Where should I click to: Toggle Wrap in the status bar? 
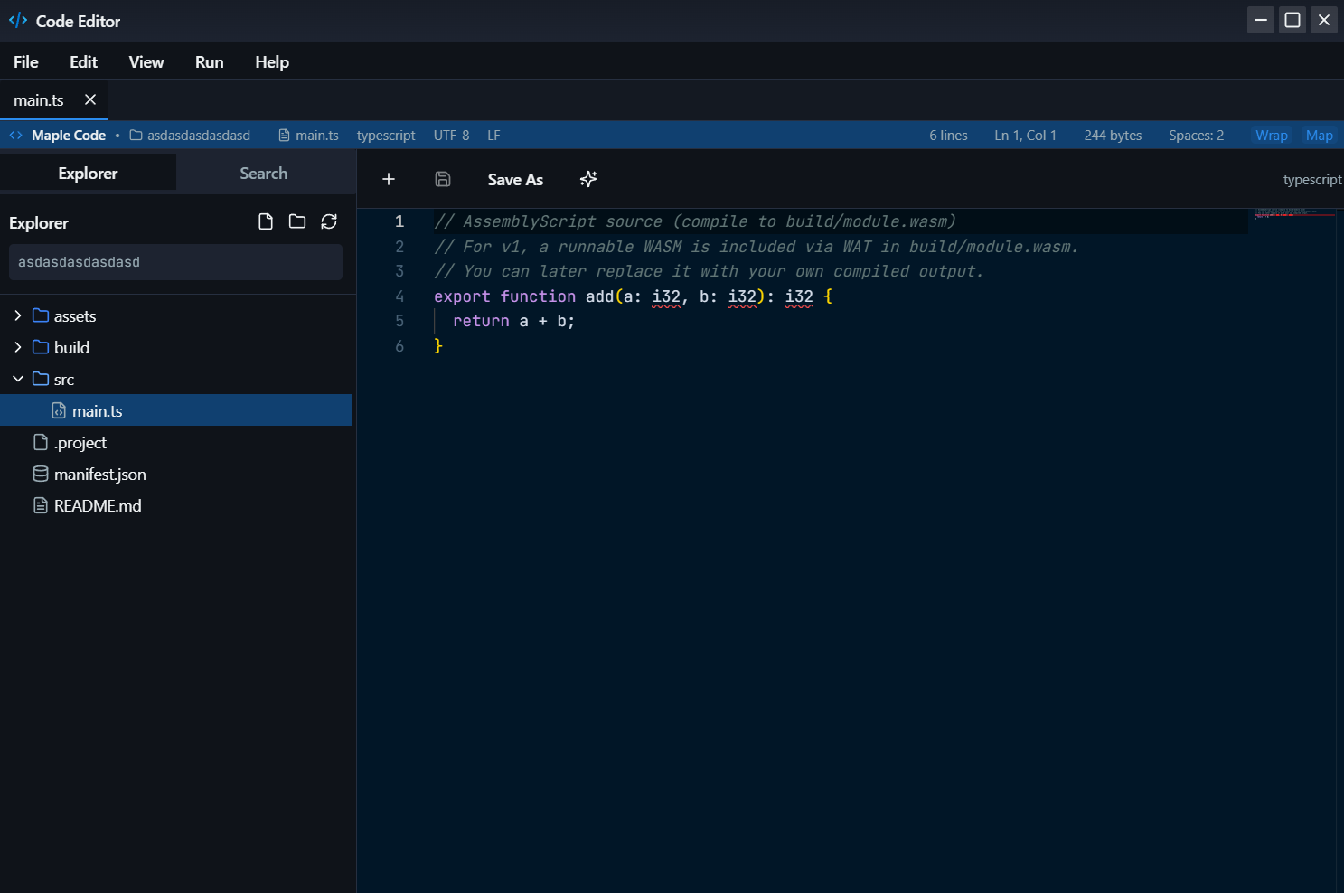coord(1272,135)
